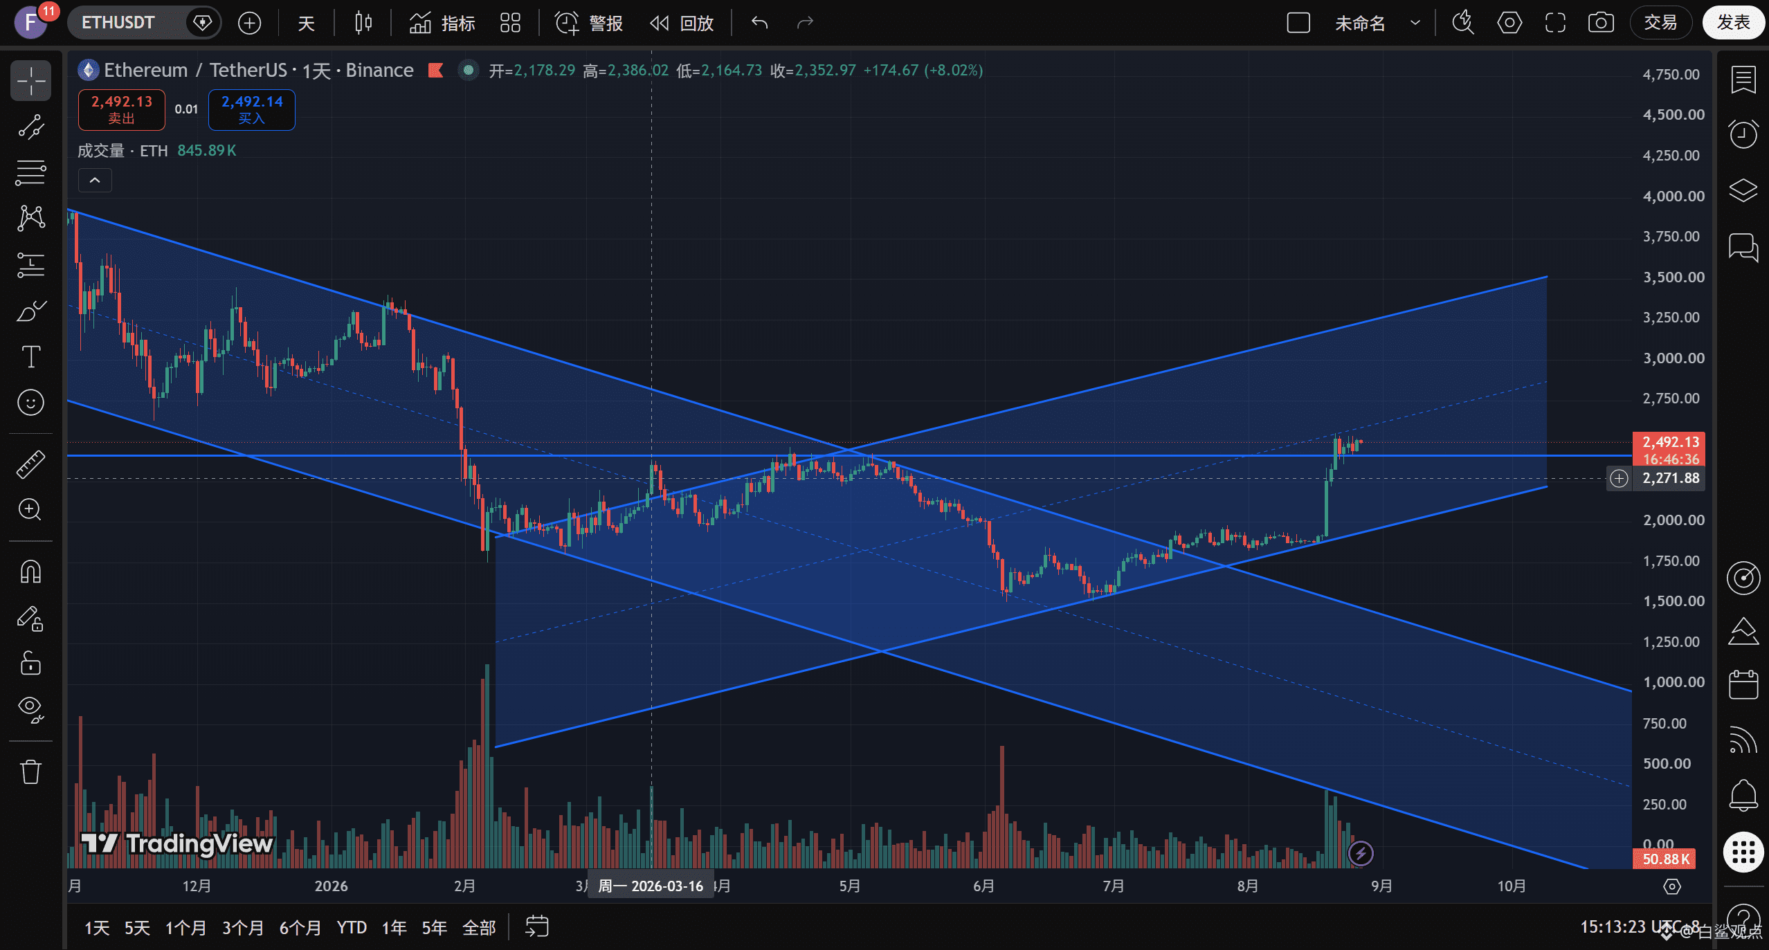The image size is (1769, 950).
Task: Select the 1 day range tab
Action: coord(97,927)
